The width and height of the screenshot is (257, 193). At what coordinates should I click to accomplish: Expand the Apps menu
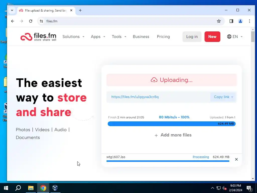pyautogui.click(x=98, y=37)
